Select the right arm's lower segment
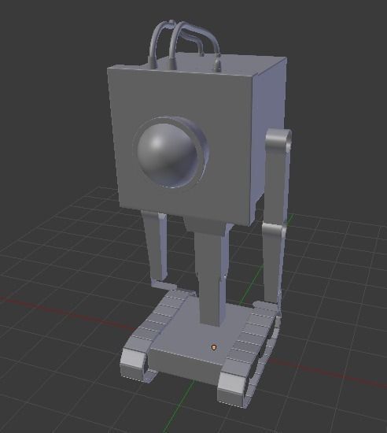 (x=271, y=262)
